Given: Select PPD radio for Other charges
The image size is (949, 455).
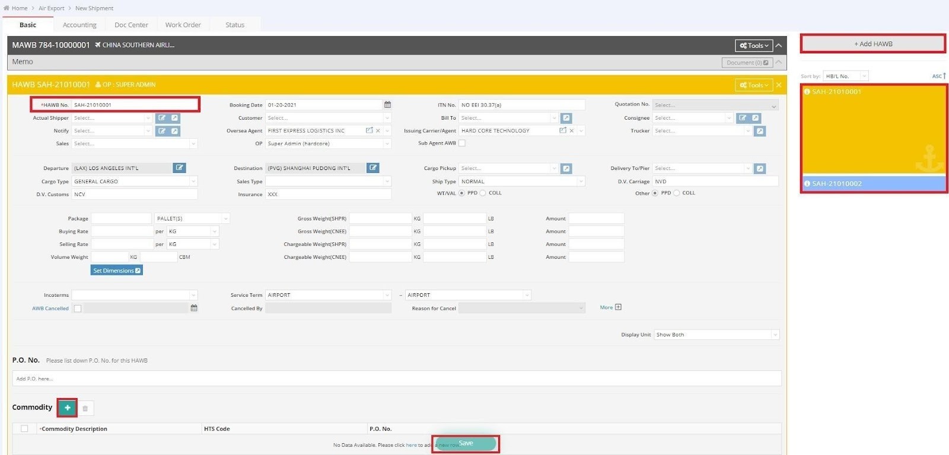Looking at the screenshot, I should [x=655, y=193].
